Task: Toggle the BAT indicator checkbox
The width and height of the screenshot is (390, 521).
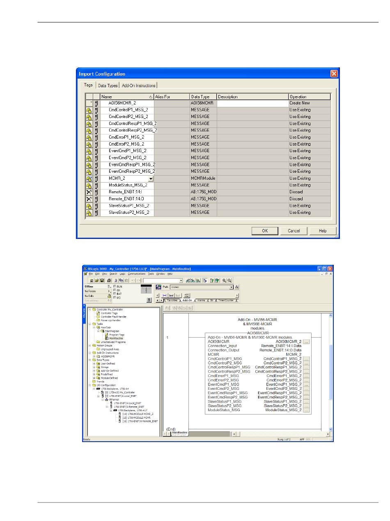Action: pos(115,294)
